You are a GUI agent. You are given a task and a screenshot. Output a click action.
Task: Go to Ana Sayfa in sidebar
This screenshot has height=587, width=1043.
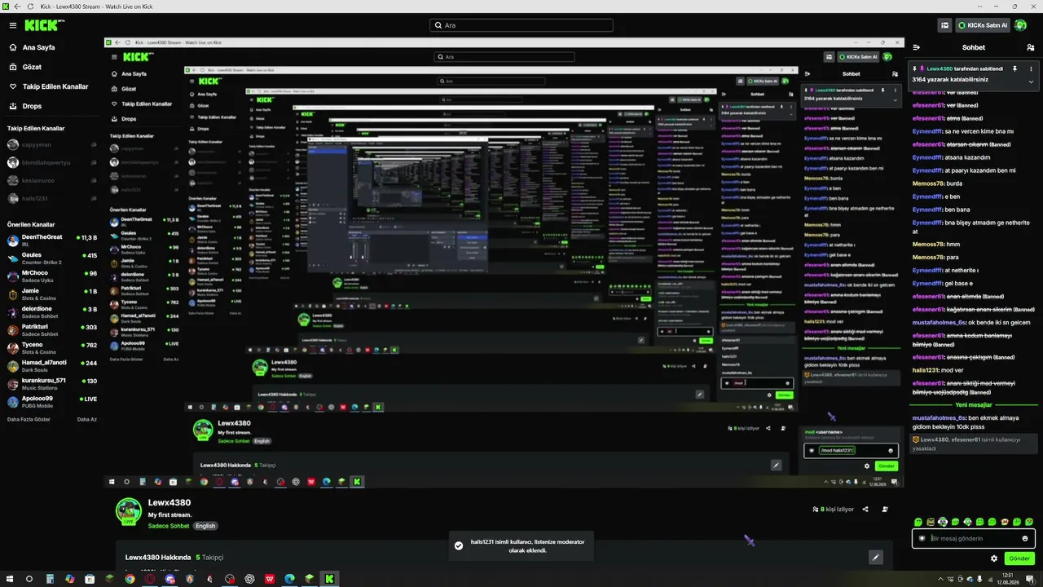(x=38, y=48)
